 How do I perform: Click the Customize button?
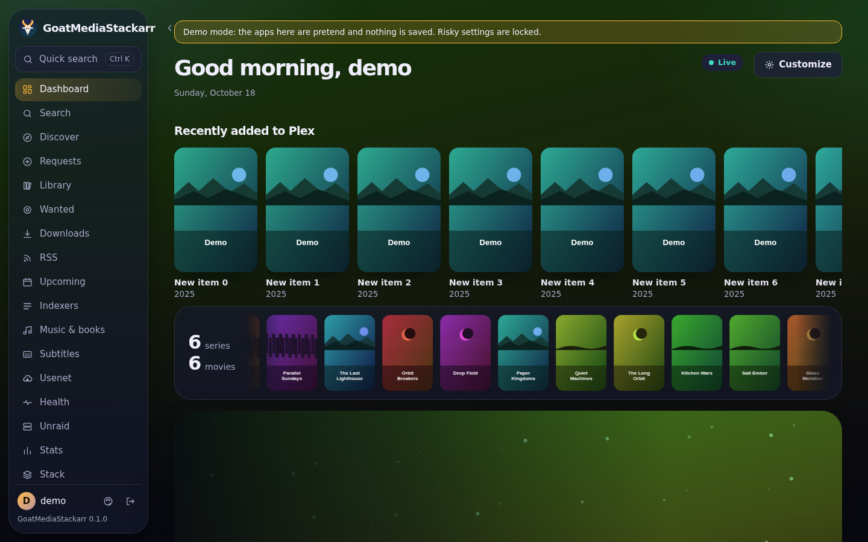(798, 64)
